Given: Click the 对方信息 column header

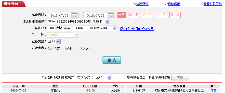Looking at the screenshot, I should tap(179, 86).
